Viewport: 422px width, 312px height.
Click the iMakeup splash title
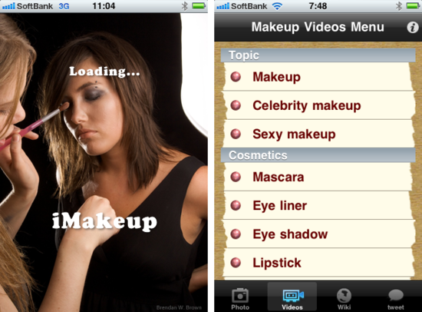coord(104,221)
